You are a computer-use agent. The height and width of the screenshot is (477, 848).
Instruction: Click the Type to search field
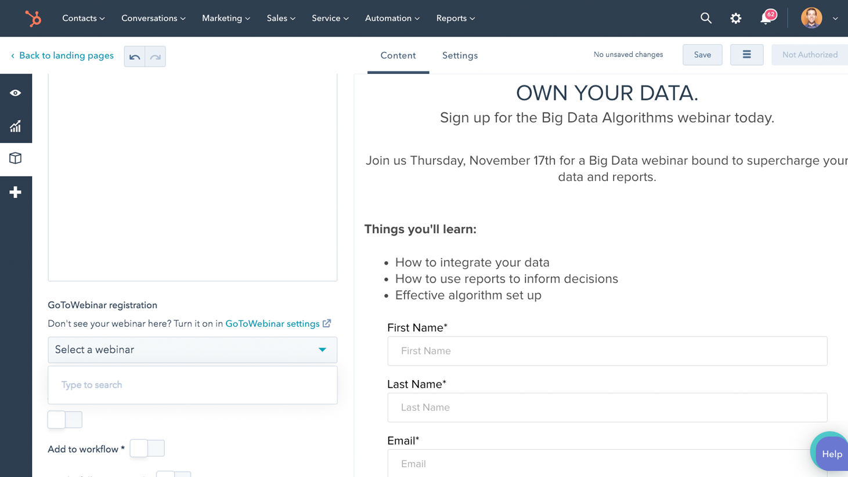192,385
